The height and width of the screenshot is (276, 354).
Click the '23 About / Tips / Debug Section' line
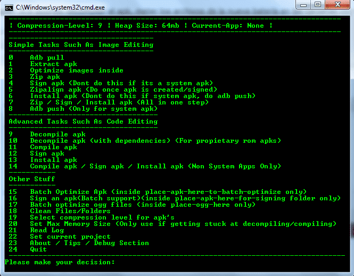(x=79, y=243)
